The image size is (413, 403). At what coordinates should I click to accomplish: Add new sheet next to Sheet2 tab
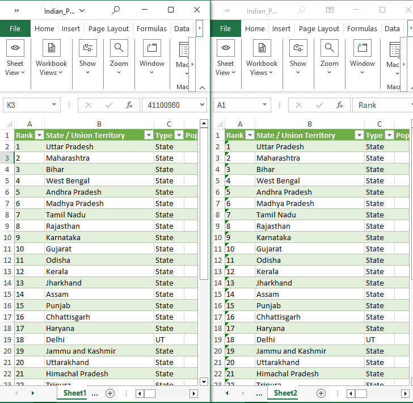click(x=321, y=393)
